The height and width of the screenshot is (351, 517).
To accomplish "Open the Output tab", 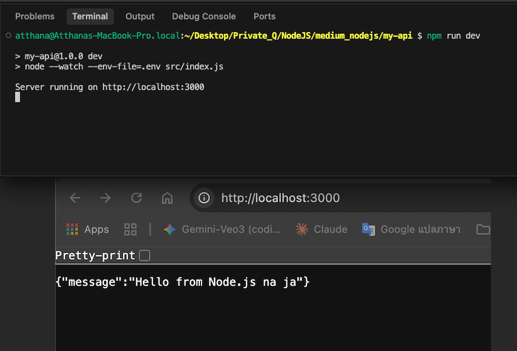I will pos(140,16).
